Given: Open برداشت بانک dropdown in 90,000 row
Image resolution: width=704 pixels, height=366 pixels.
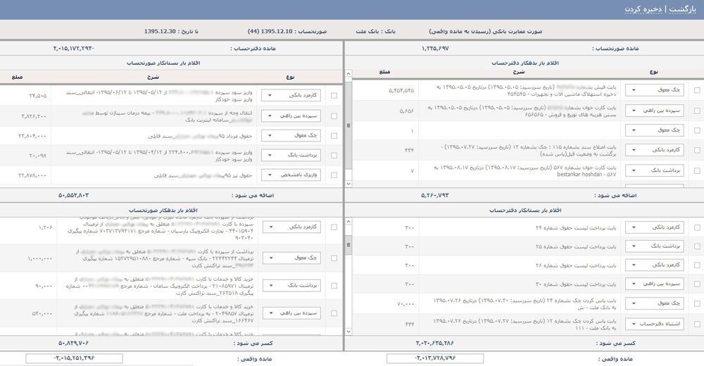Looking at the screenshot, I should tap(291, 286).
